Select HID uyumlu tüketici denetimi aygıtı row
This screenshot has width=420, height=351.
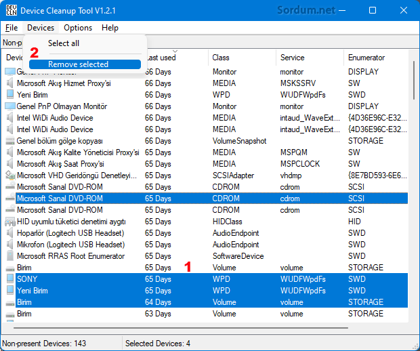coord(206,222)
